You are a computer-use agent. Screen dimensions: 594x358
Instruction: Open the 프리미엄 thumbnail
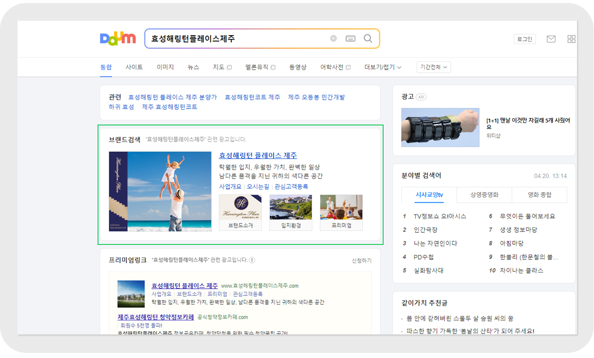point(341,213)
